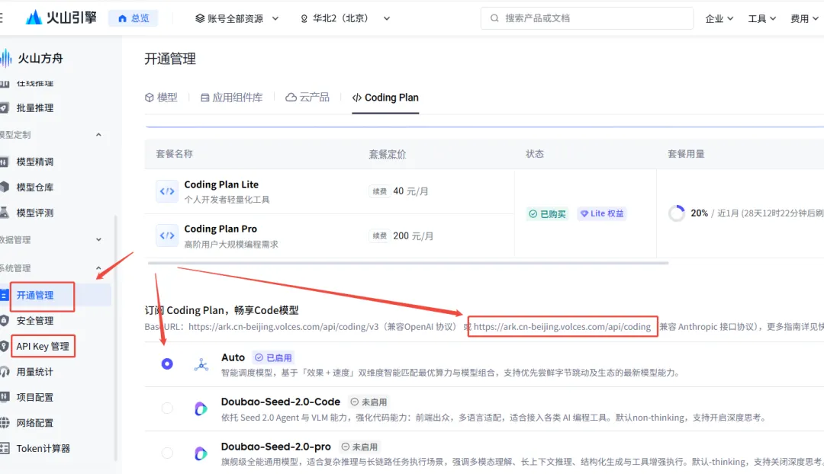Select the Doubao-Seed-2.0-pro radio button
Image resolution: width=824 pixels, height=474 pixels.
pos(167,453)
